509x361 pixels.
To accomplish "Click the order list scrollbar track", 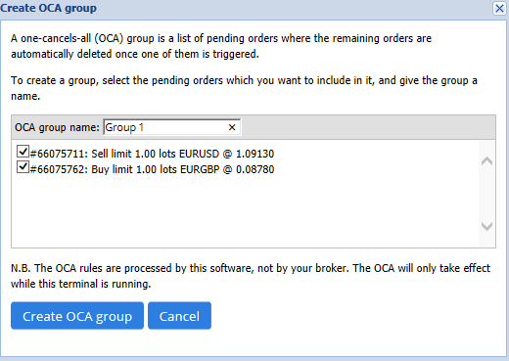I will click(x=486, y=194).
